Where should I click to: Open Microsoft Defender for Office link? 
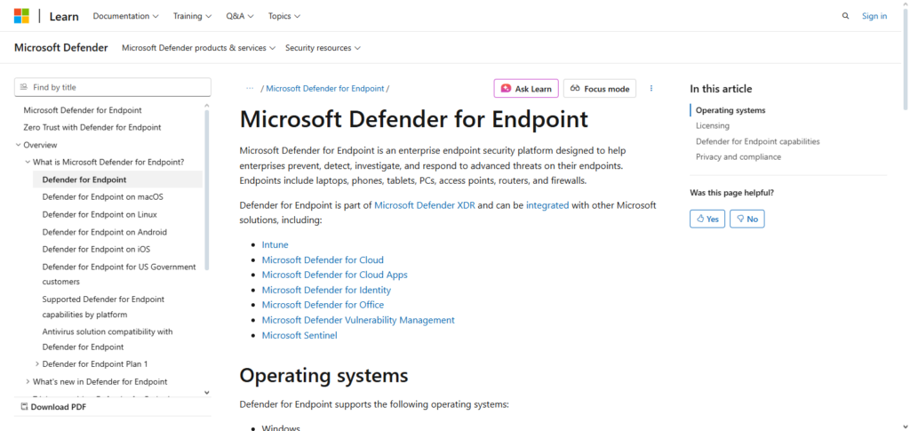coord(323,305)
